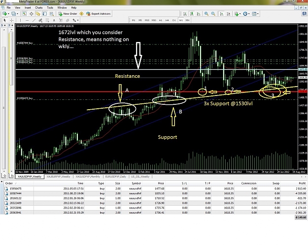Expand the Profiles dropdown arrow
This screenshot has height=246, width=308.
17,14
